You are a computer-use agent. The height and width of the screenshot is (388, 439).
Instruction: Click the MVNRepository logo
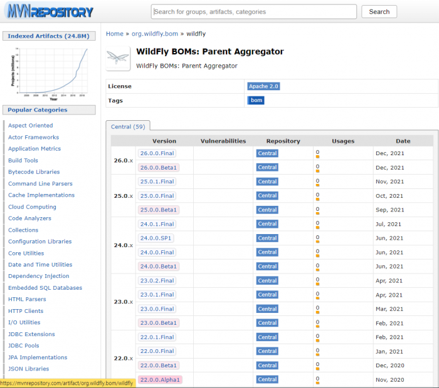50,11
